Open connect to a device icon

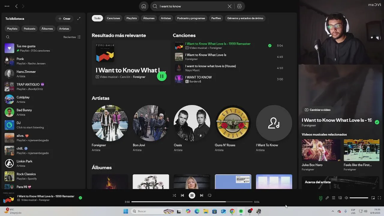click(x=340, y=198)
